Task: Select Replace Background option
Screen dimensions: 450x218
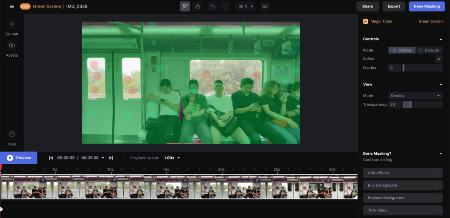Action: tap(402, 198)
